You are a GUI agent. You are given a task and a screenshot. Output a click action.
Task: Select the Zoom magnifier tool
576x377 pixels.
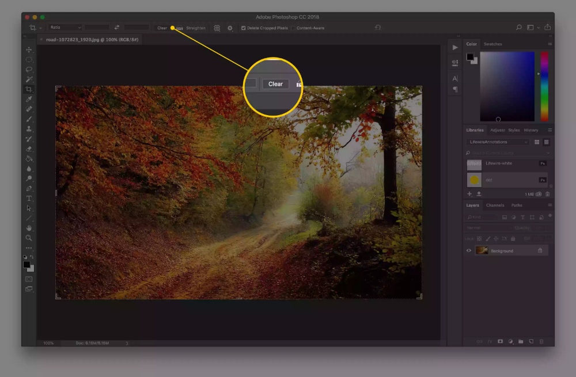coord(29,238)
